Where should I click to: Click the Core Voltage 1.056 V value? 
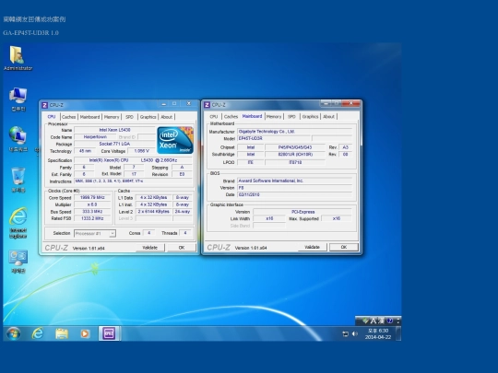(x=142, y=151)
